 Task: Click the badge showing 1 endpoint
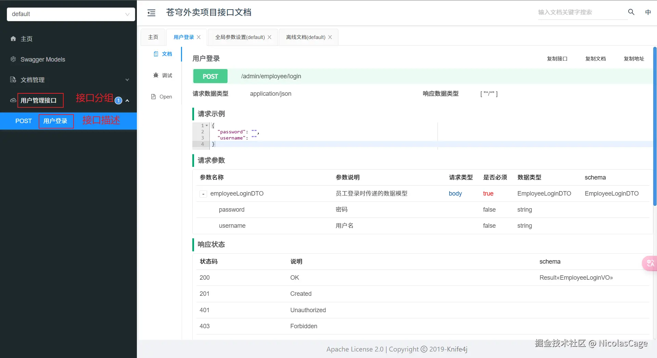point(118,101)
